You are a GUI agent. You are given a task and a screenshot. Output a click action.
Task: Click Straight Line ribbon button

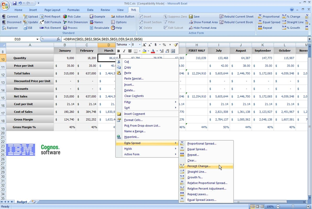coord(293,22)
